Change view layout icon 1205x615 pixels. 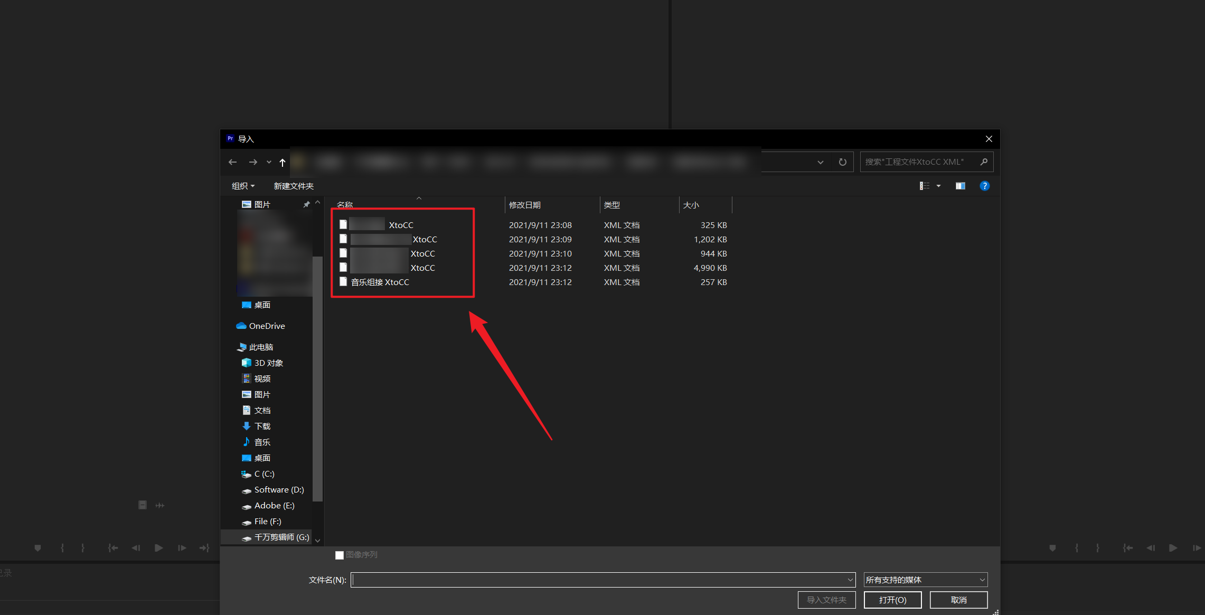pos(924,186)
